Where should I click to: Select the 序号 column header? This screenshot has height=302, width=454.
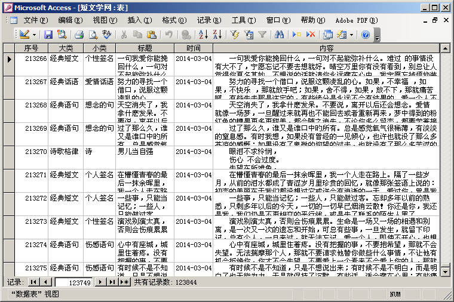tap(32, 48)
